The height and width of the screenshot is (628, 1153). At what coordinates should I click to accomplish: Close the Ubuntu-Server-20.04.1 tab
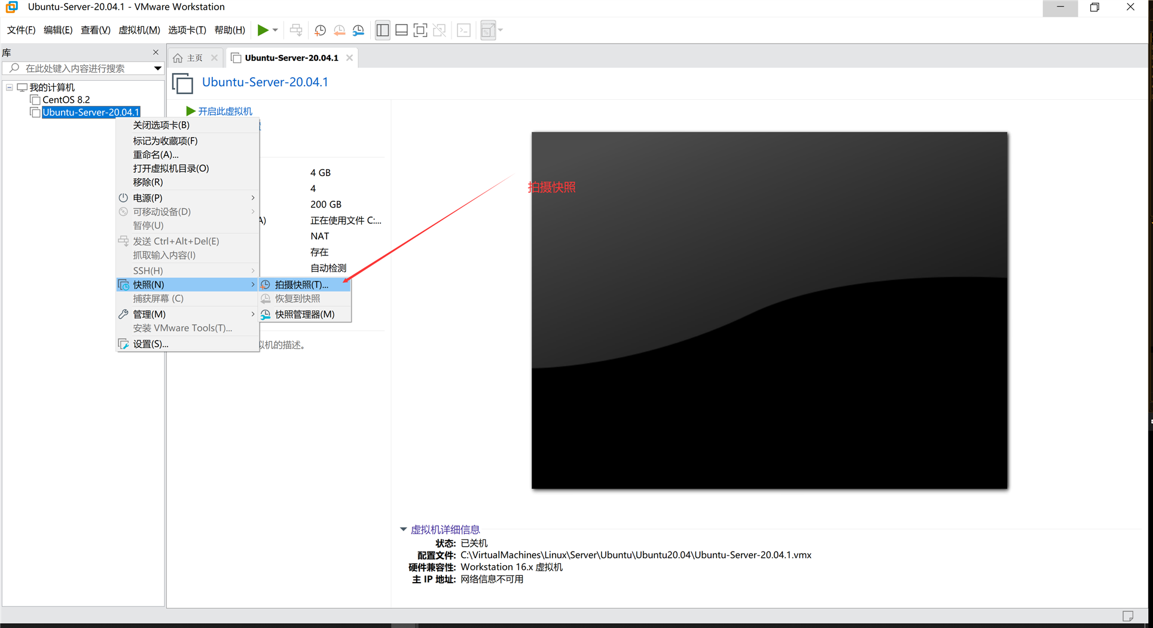coord(349,58)
